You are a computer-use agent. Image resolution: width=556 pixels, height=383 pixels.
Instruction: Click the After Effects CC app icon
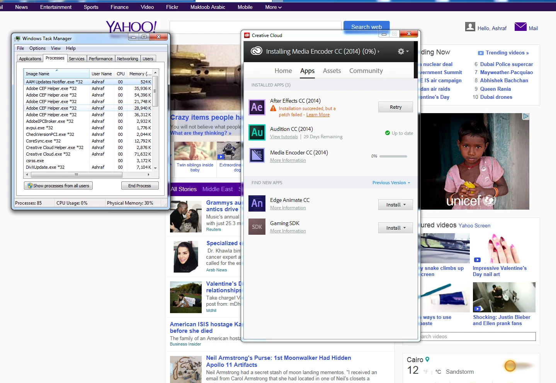(x=257, y=107)
